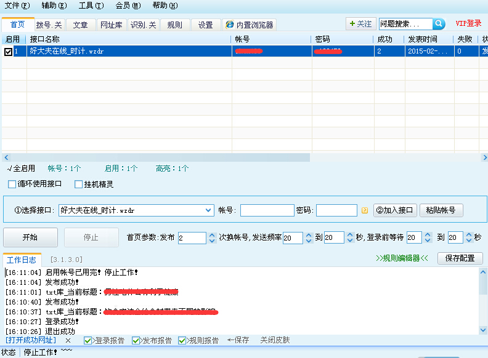The image size is (488, 358).
Task: Open the 文件(F) menu
Action: coord(17,6)
